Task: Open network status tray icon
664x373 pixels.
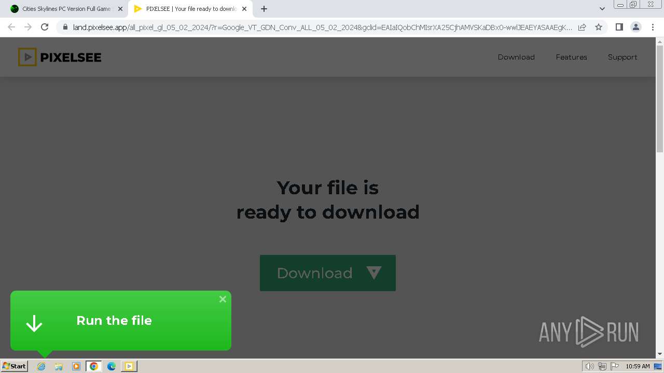Action: [x=602, y=366]
